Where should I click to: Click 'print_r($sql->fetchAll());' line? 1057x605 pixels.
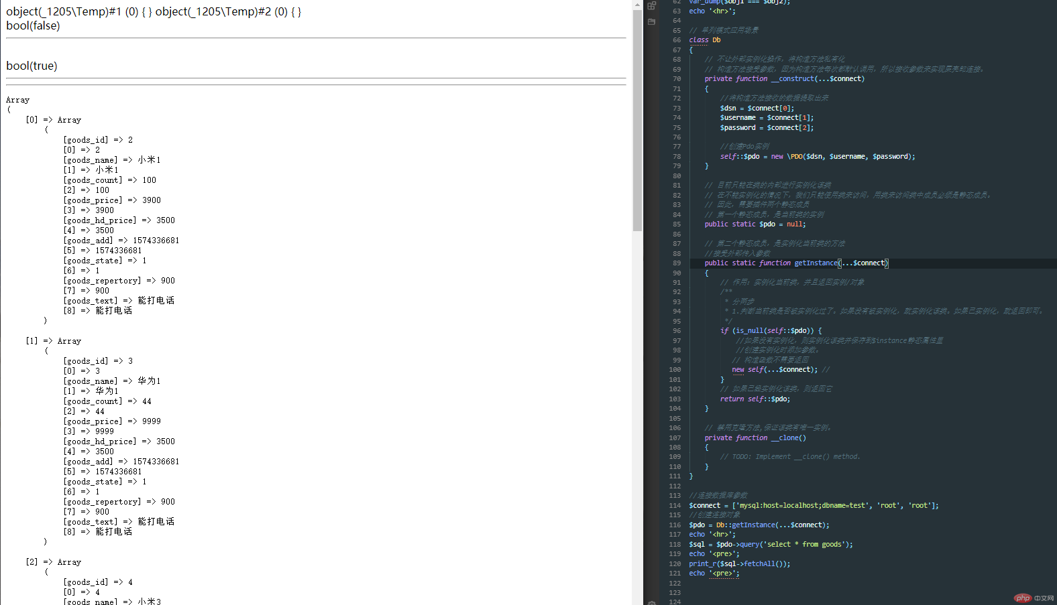point(740,564)
